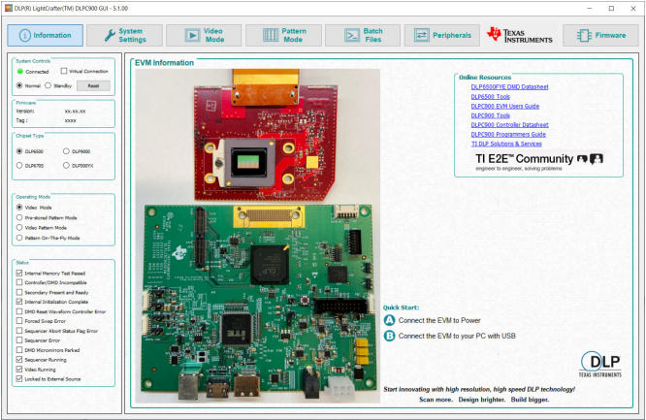The width and height of the screenshot is (646, 420).
Task: Toggle Forced Swap Error checkbox
Action: pyautogui.click(x=19, y=321)
